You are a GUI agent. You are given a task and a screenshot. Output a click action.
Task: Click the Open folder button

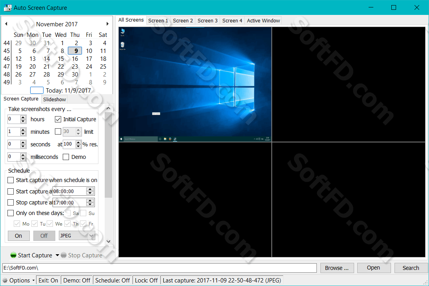373,268
